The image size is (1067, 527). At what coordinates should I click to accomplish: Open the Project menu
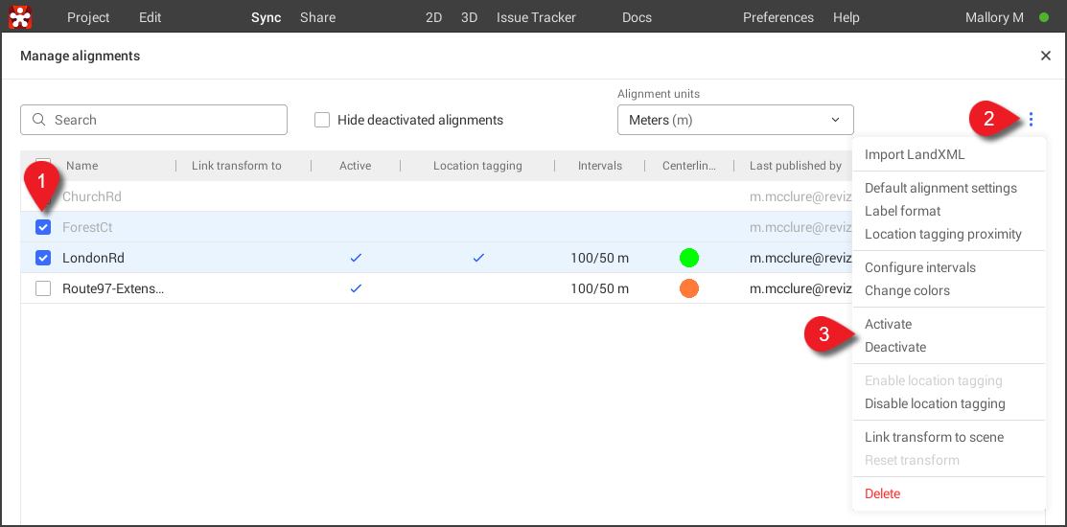[88, 17]
